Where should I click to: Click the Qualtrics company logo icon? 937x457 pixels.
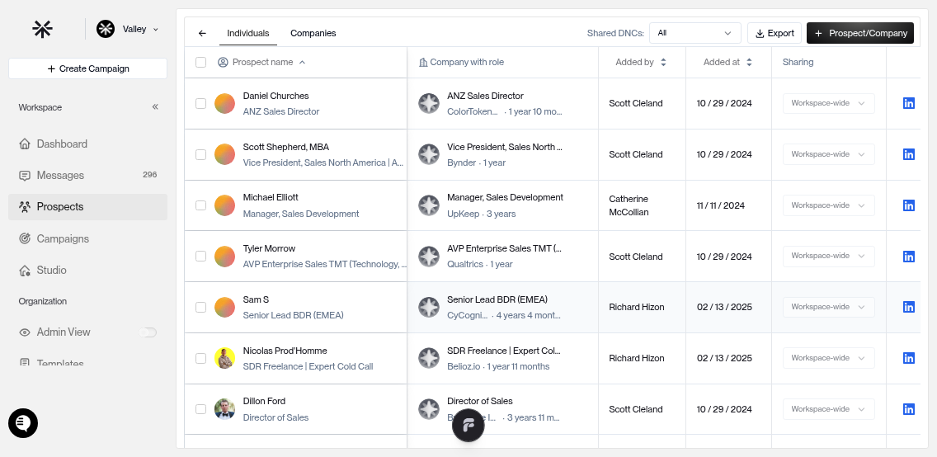pos(428,257)
